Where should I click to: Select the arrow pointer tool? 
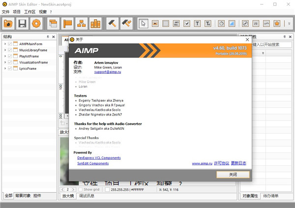pyautogui.click(x=144, y=24)
